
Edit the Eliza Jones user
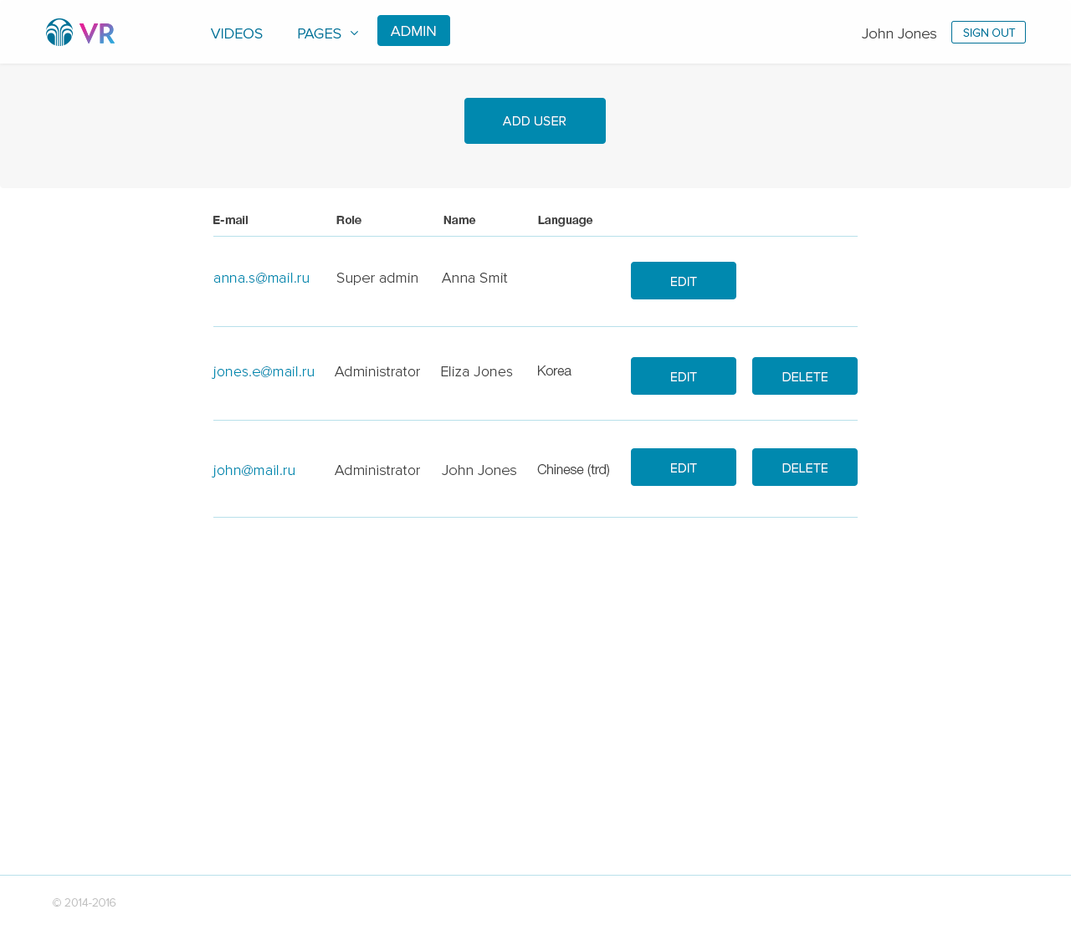683,376
